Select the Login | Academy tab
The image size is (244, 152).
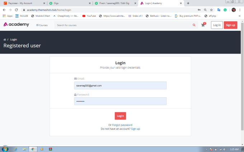click(161, 3)
